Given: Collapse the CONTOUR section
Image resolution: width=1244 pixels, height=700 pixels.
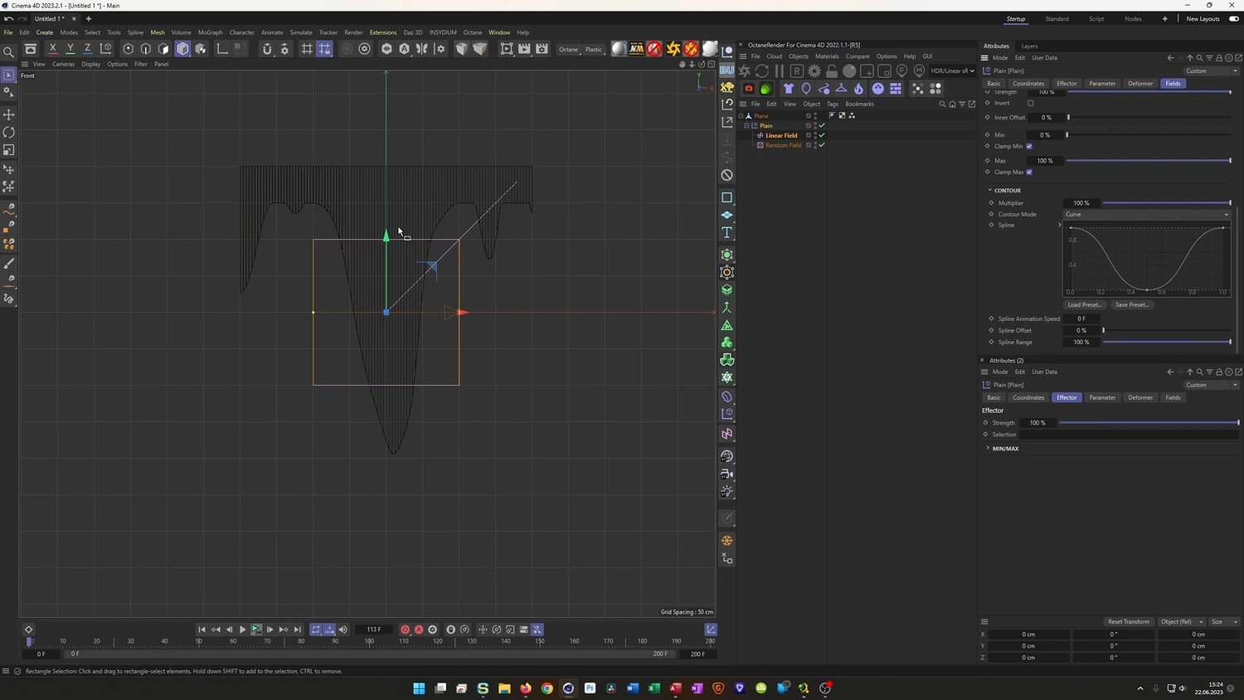Looking at the screenshot, I should [990, 191].
